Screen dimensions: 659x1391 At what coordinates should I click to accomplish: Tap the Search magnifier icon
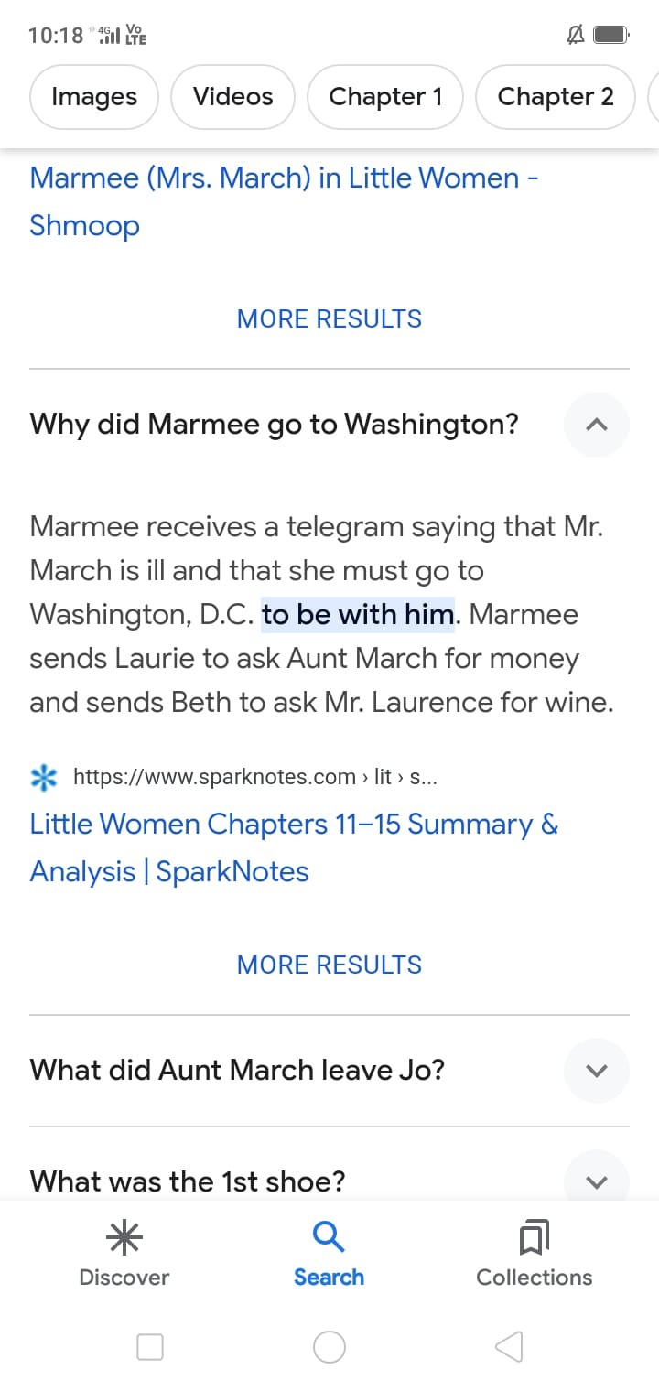click(x=329, y=1238)
